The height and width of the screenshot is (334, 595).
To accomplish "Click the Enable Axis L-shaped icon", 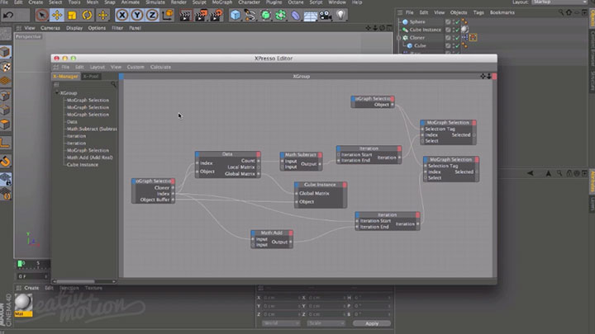I will 5,143.
